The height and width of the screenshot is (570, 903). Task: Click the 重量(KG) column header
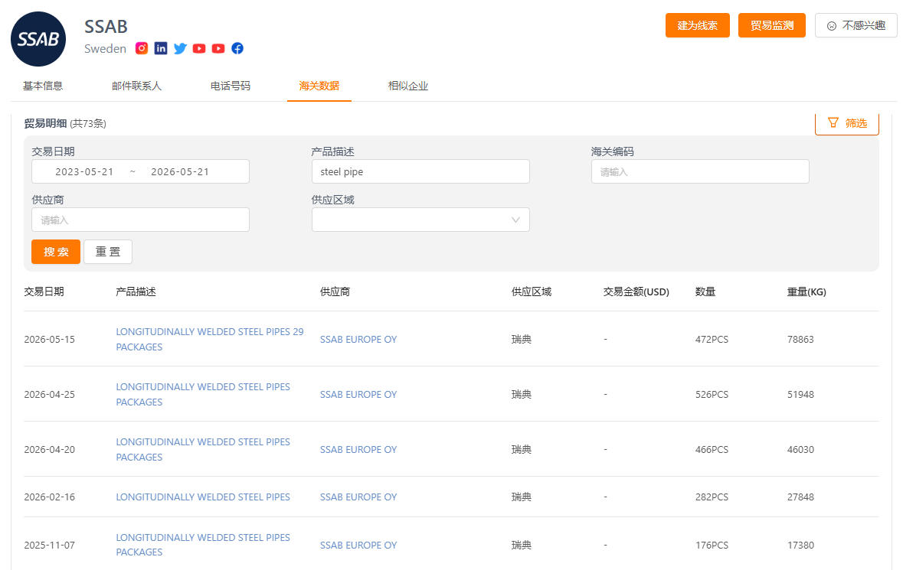[806, 292]
